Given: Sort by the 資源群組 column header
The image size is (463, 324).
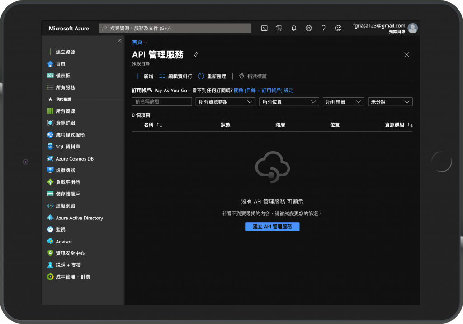Looking at the screenshot, I should [x=399, y=125].
